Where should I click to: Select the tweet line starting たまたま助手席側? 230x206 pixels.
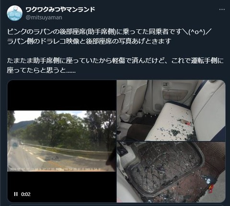click(x=115, y=61)
